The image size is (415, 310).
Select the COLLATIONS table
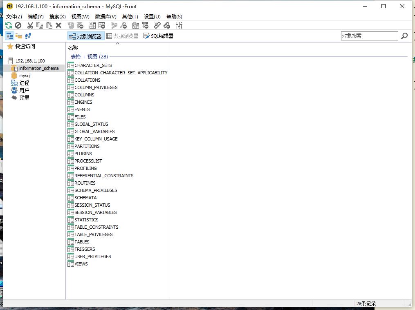click(87, 80)
